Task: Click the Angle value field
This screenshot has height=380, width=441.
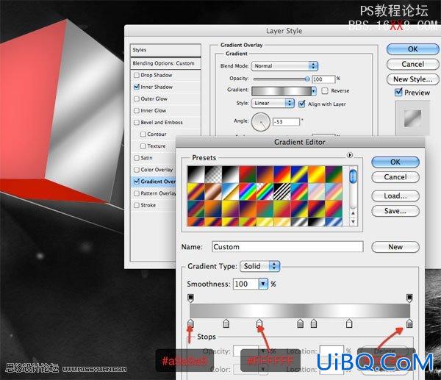Action: (x=287, y=122)
